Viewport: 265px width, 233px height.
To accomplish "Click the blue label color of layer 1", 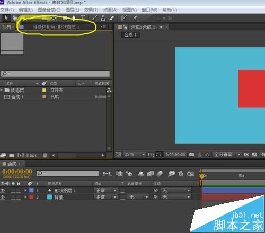I will click(31, 190).
